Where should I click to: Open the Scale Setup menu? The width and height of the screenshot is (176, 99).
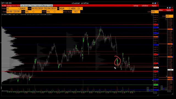click(7, 5)
